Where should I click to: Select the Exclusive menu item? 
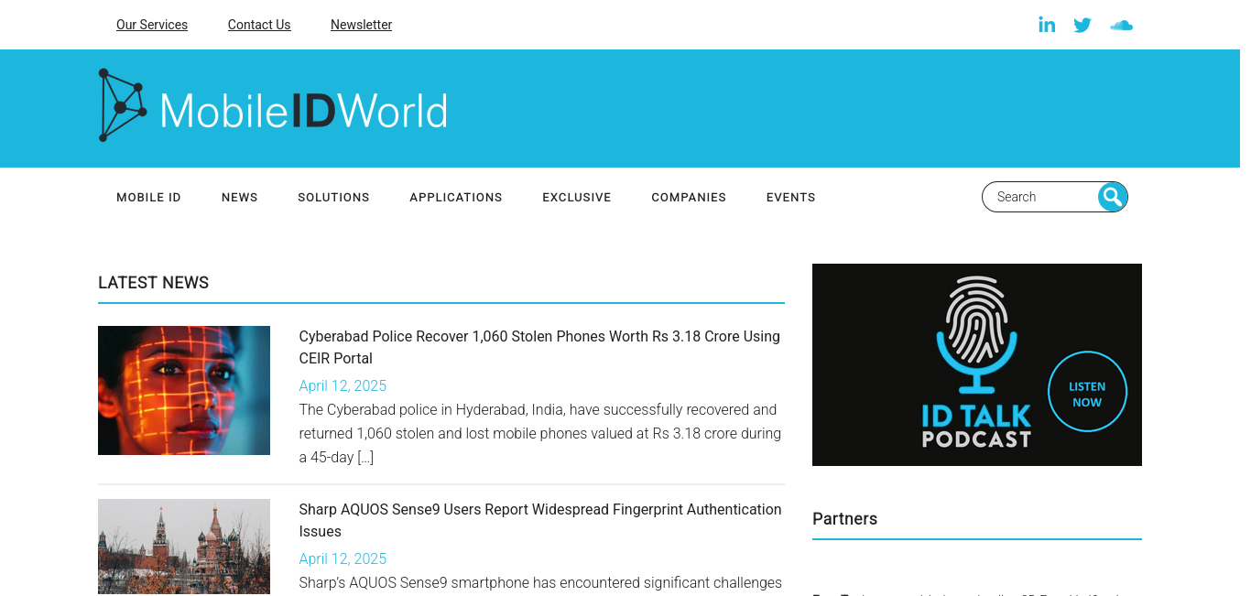click(577, 198)
